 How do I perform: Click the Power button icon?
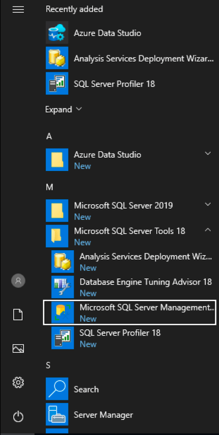18,417
